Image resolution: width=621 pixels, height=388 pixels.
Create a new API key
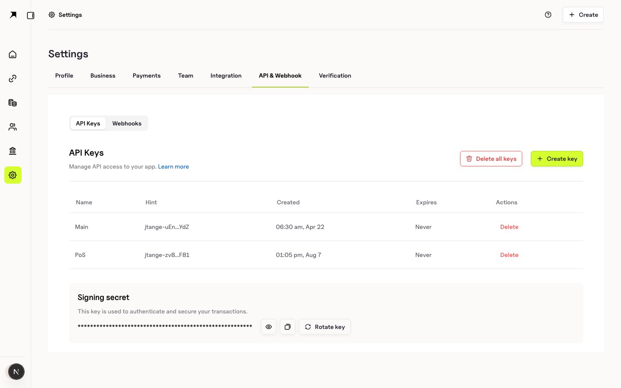tap(557, 159)
